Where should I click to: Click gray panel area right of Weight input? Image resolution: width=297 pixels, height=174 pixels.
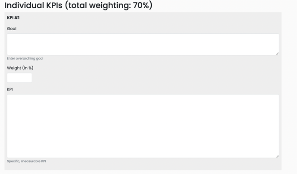151,78
